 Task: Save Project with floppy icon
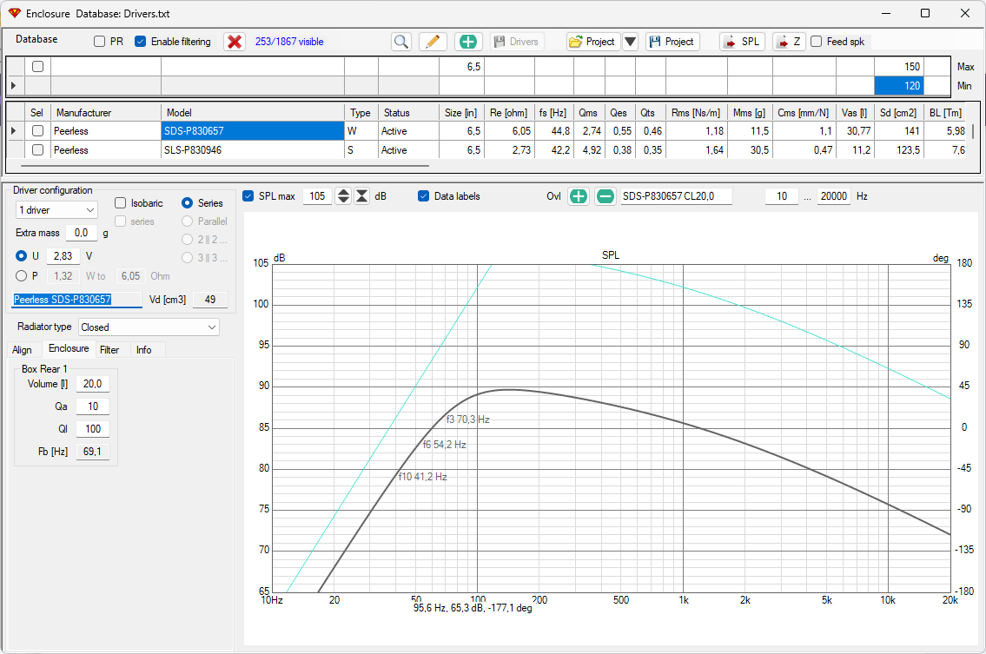pos(672,42)
